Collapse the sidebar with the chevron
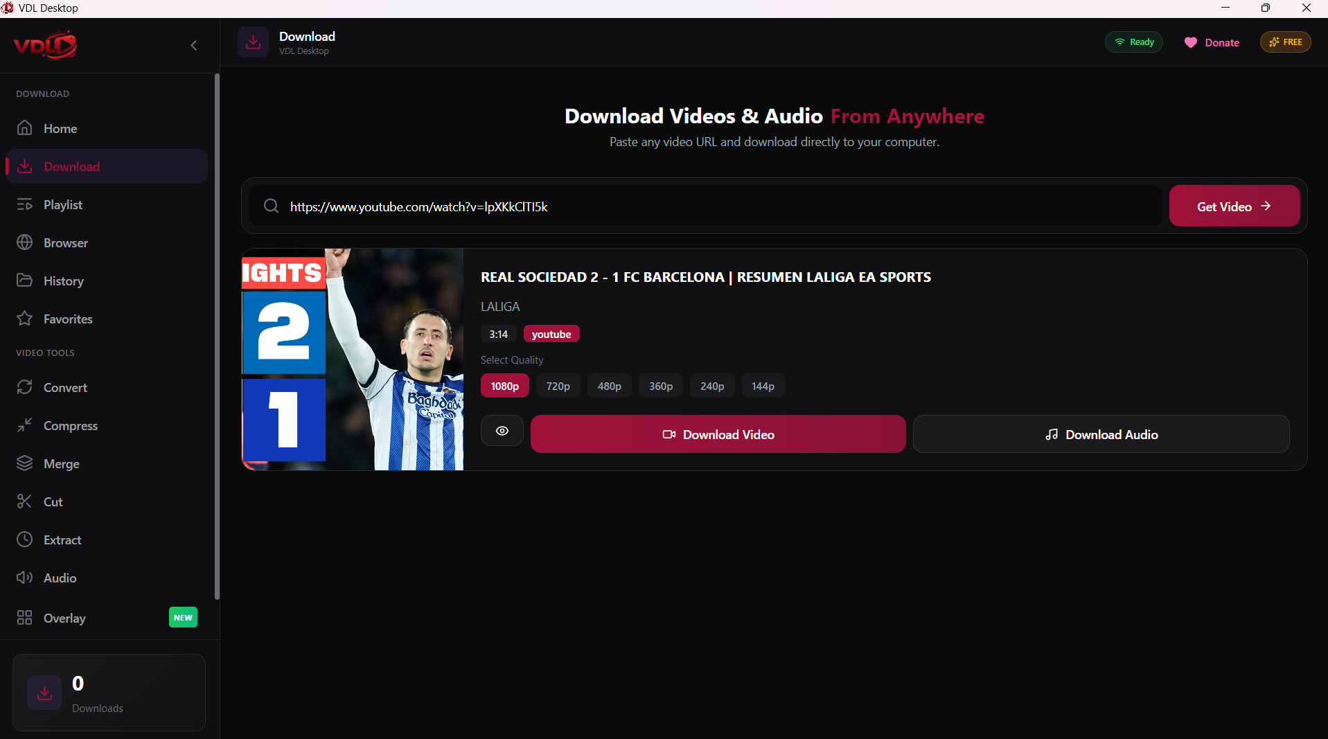Screen dimensions: 1328x739 coord(194,45)
